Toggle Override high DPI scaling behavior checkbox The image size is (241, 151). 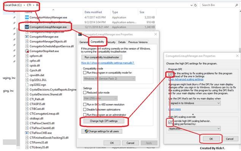click(170, 122)
